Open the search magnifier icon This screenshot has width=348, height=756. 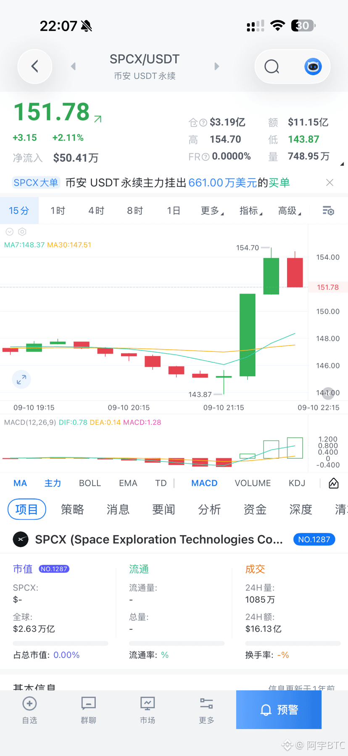coord(272,66)
